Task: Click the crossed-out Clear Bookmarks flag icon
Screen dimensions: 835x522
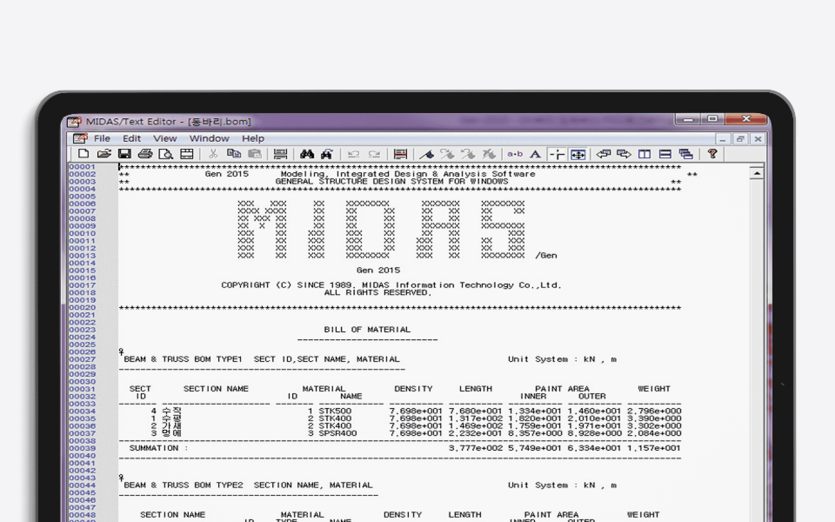Action: 489,154
